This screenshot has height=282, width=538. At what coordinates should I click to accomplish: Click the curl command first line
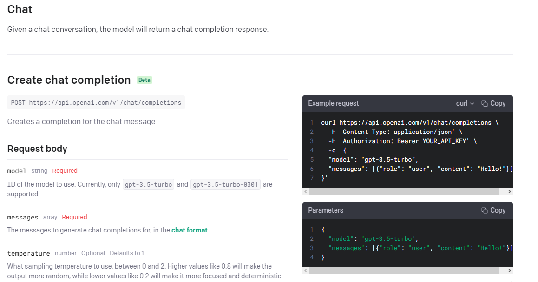tap(410, 122)
